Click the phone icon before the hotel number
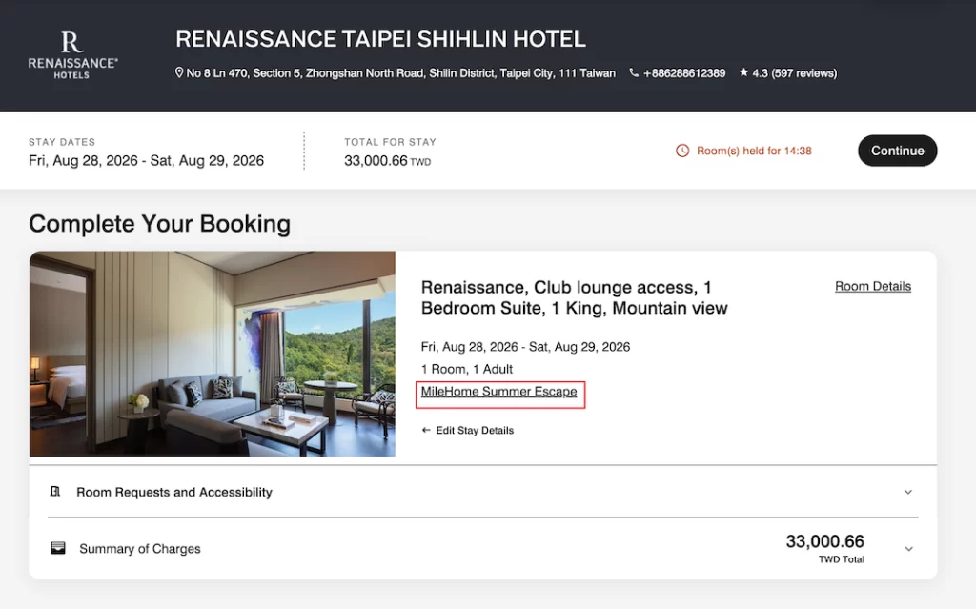Viewport: 976px width, 609px height. pos(634,72)
